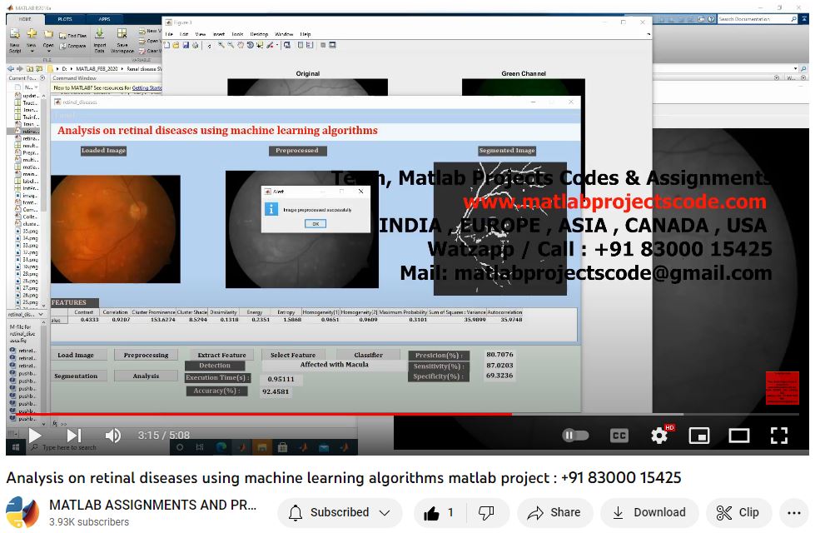Click the Save Workspace icon
The height and width of the screenshot is (533, 815).
(x=122, y=40)
